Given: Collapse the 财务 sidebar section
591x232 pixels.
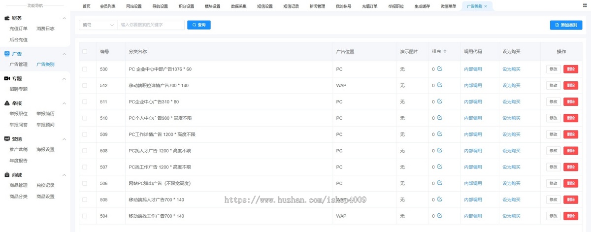Looking at the screenshot, I should click(x=64, y=18).
